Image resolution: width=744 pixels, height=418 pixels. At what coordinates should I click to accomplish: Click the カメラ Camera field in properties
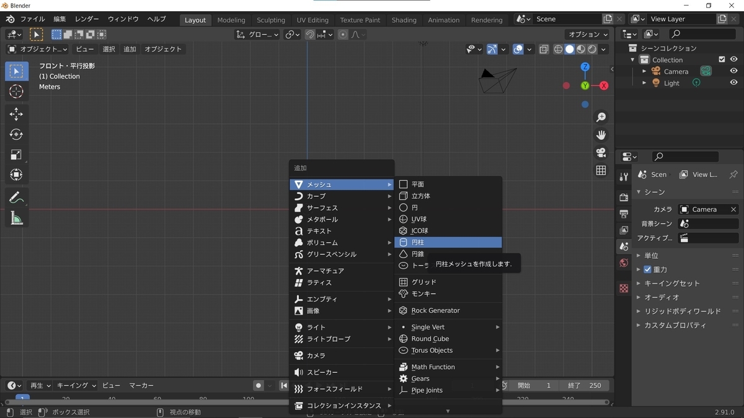click(708, 209)
